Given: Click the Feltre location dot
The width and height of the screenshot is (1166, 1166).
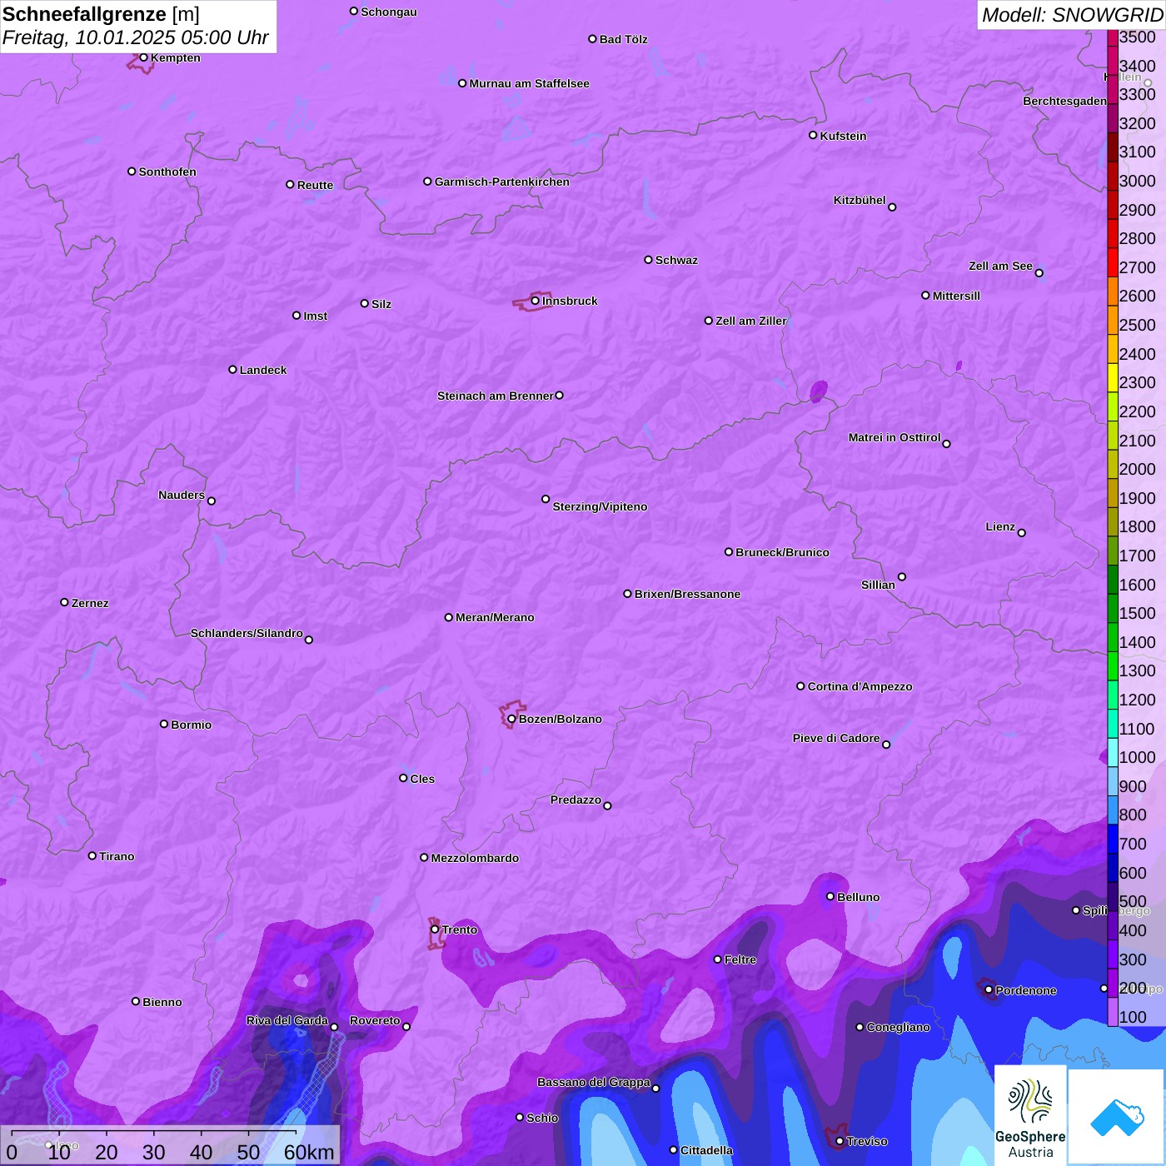Looking at the screenshot, I should point(717,959).
